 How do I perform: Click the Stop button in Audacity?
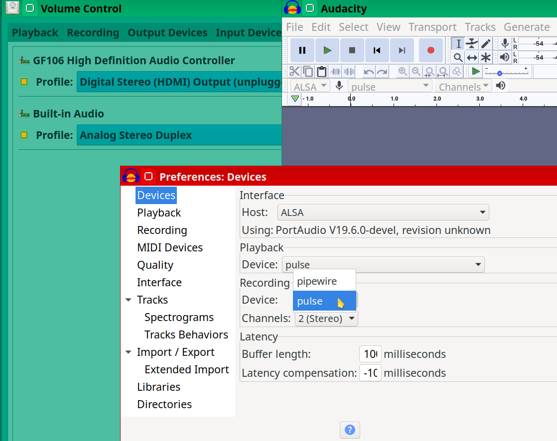tap(352, 50)
